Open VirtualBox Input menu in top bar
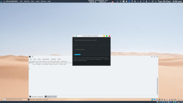The width and height of the screenshot is (183, 103). pos(37,1)
